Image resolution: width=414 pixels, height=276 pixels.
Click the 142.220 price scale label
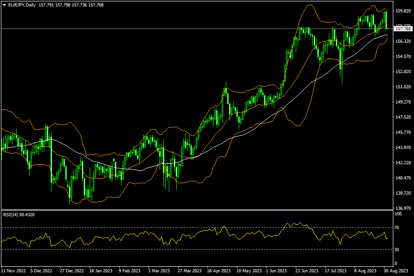coord(403,163)
